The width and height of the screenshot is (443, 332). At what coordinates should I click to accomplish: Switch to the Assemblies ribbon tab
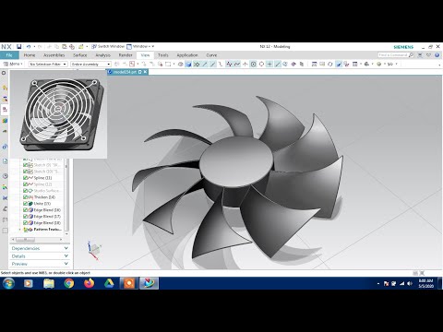pyautogui.click(x=54, y=55)
